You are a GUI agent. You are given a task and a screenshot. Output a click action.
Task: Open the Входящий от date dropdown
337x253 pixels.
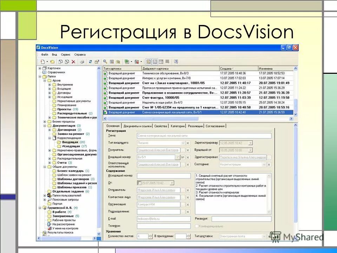250,150
